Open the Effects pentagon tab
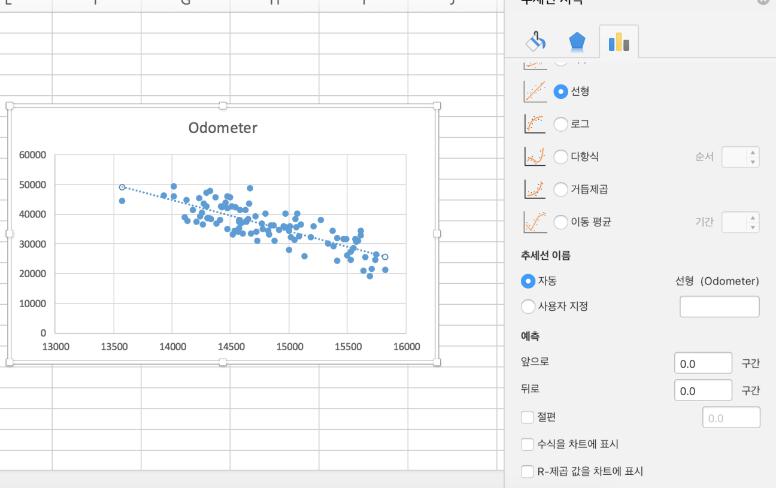Screen dimensions: 776x488 click(x=577, y=42)
